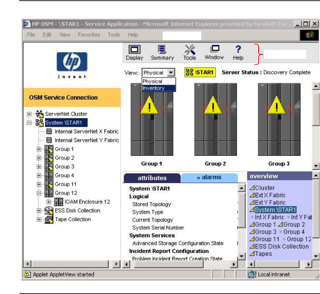
Task: Expand the Group 4 tree node
Action: point(39,175)
